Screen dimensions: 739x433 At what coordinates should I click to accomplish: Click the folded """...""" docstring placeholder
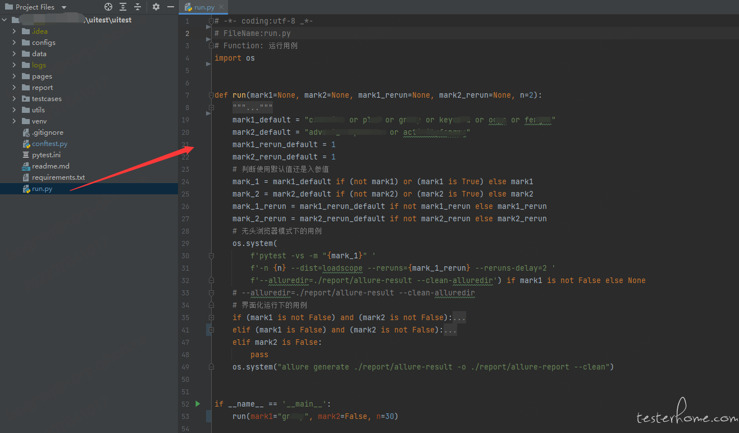[253, 107]
